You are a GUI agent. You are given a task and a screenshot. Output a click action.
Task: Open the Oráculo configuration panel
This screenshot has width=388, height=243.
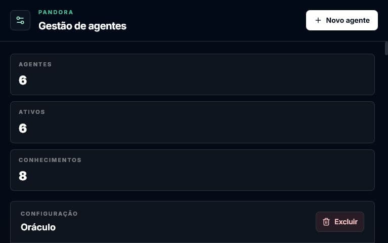pyautogui.click(x=192, y=222)
